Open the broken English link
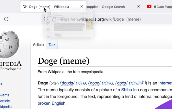This screenshot has width=172, height=109. (x=52, y=103)
